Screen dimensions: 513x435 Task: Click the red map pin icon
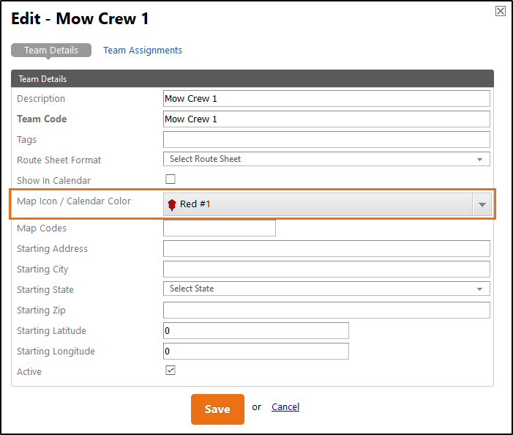click(x=172, y=204)
